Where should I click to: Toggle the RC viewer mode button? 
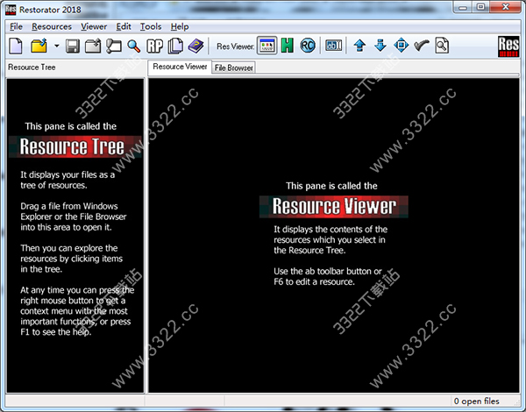coord(308,45)
